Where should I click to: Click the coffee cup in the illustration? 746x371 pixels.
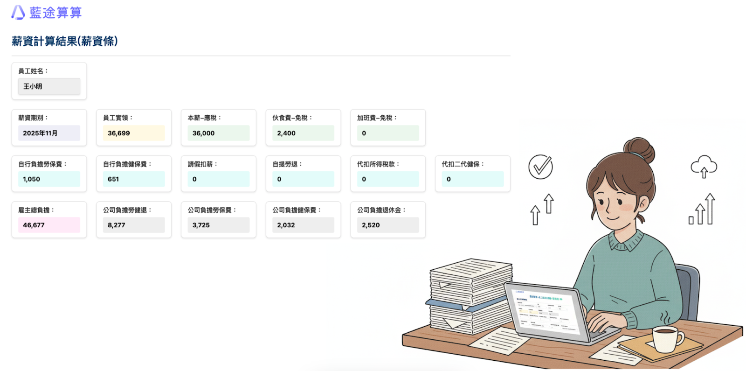pyautogui.click(x=666, y=338)
